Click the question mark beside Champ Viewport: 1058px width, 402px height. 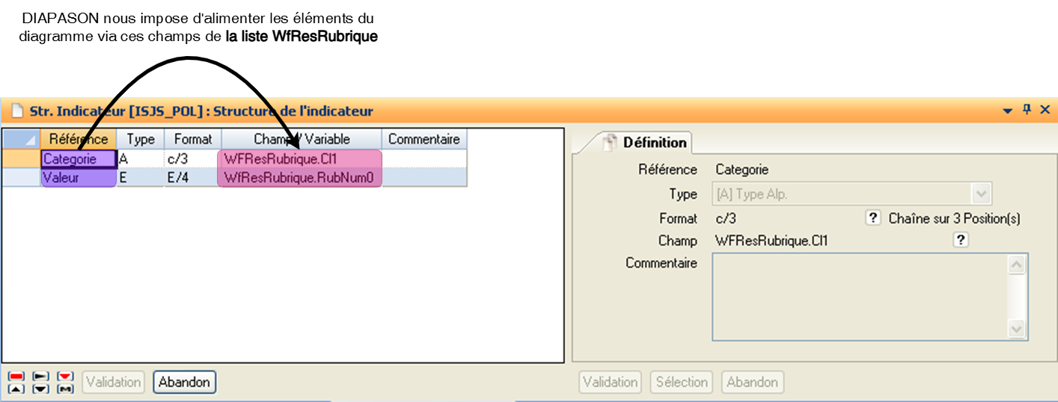click(961, 240)
